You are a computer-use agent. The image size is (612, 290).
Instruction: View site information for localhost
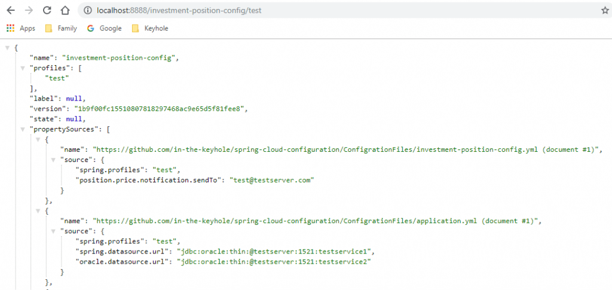coord(88,11)
